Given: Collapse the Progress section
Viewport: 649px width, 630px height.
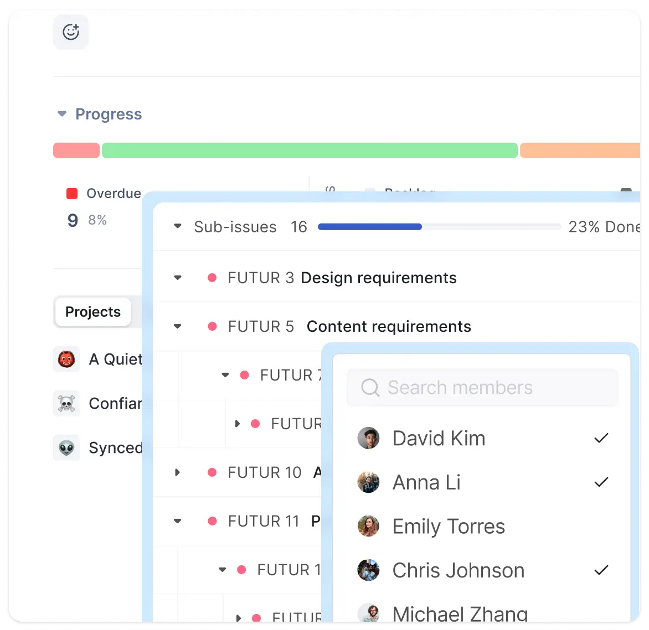Looking at the screenshot, I should 62,114.
